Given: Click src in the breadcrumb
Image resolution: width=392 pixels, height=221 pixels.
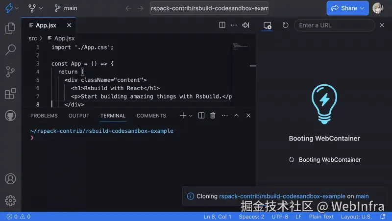Looking at the screenshot, I should click(33, 38).
